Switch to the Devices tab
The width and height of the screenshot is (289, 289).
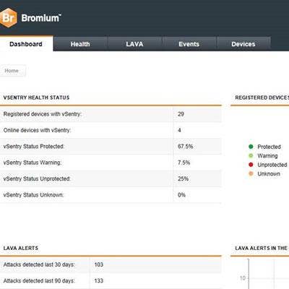(243, 44)
